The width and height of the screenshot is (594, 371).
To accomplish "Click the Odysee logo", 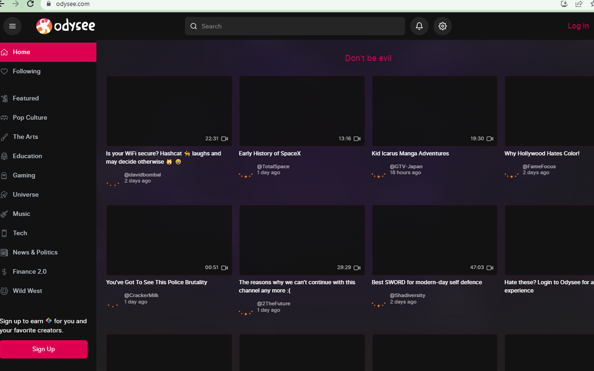I will pos(66,26).
